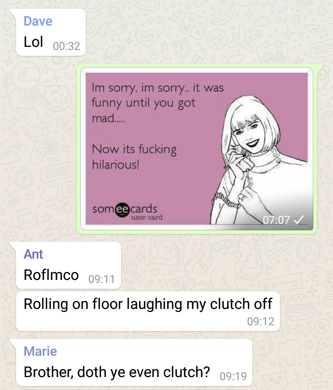Open the someecards image message
The width and height of the screenshot is (333, 390).
[197, 149]
